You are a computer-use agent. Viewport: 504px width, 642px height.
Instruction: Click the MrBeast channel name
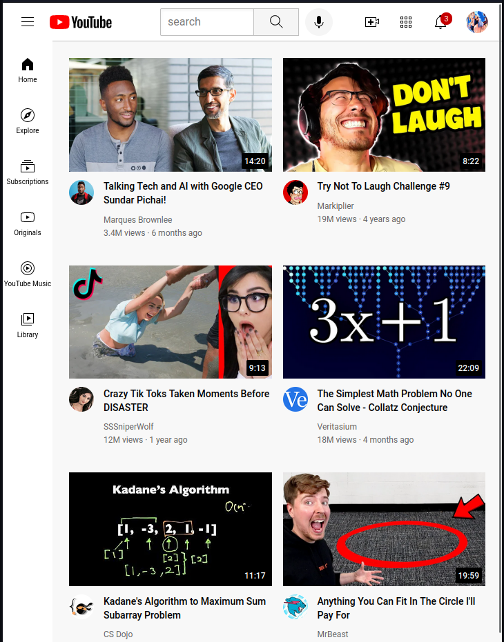point(333,634)
